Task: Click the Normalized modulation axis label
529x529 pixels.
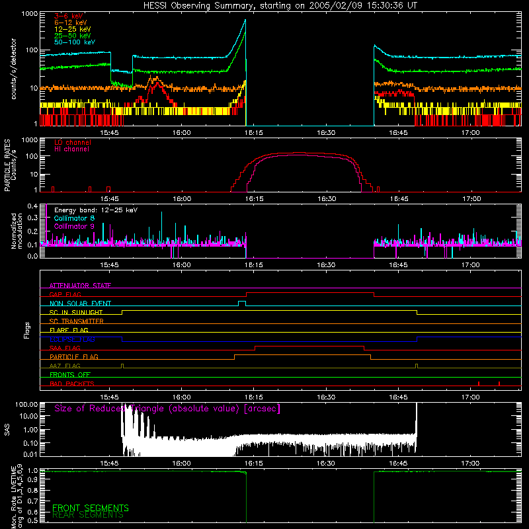Action: tap(17, 231)
